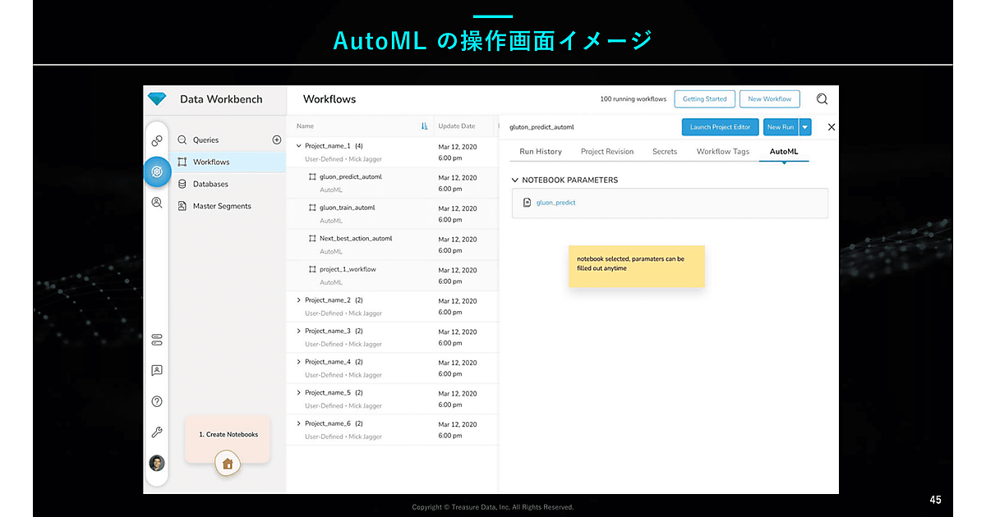Select Databases in the left navigation

point(210,184)
